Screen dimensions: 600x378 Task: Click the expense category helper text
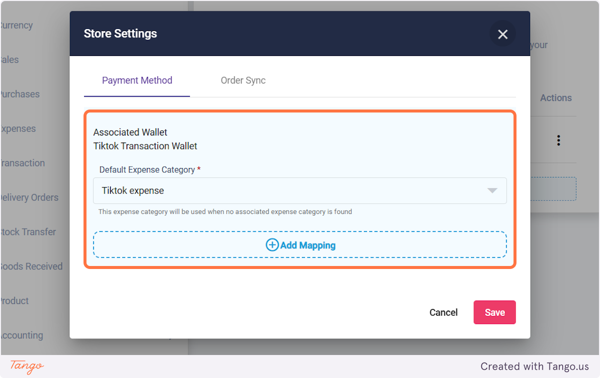(225, 212)
